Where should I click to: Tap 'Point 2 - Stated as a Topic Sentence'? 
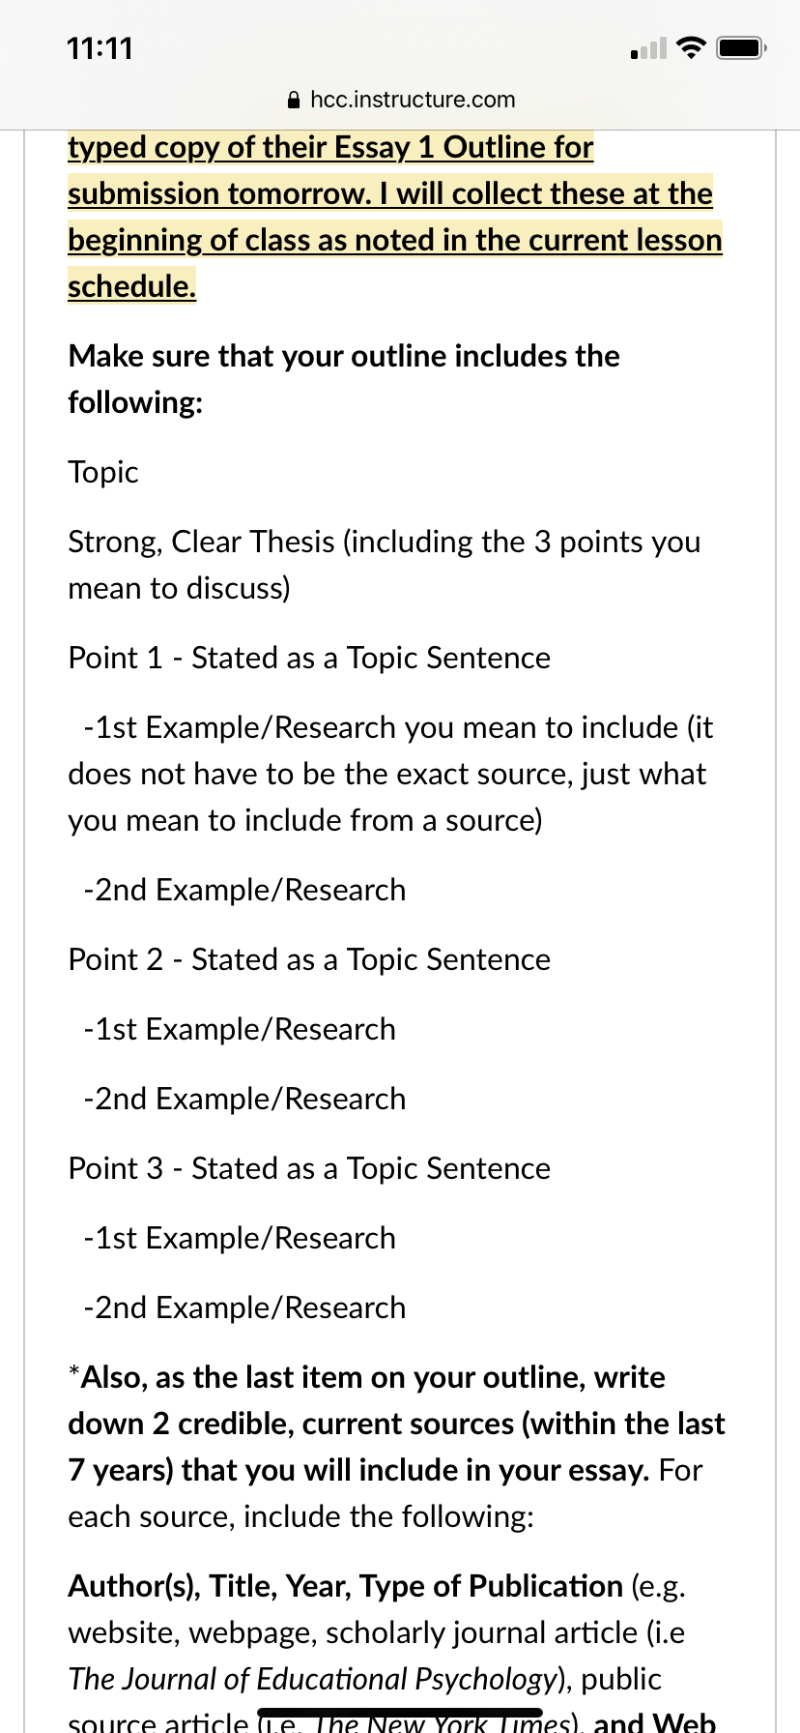click(309, 959)
